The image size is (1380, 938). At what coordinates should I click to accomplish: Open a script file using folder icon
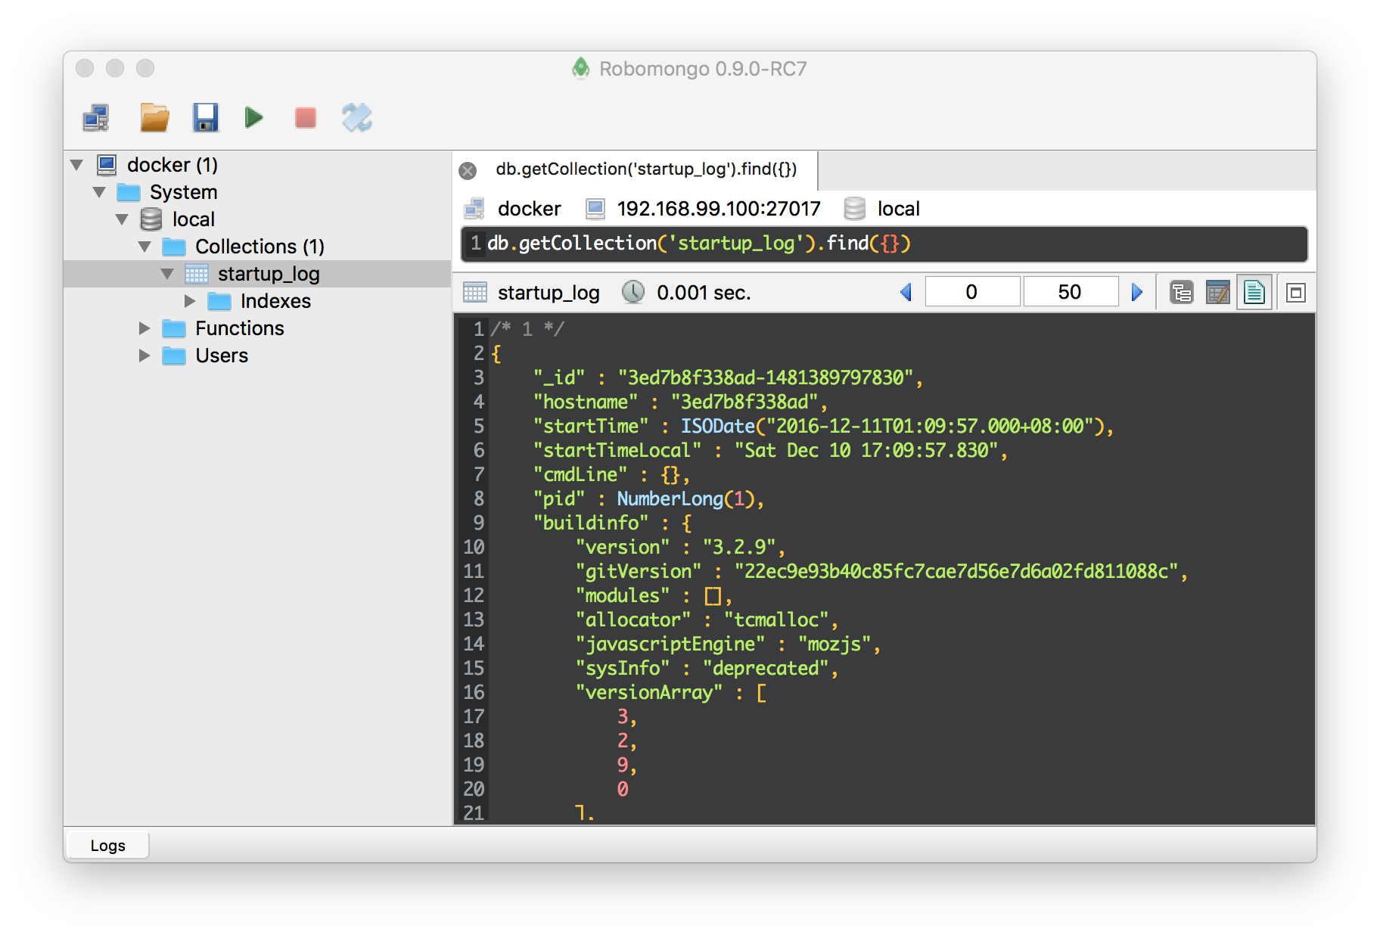click(x=154, y=117)
